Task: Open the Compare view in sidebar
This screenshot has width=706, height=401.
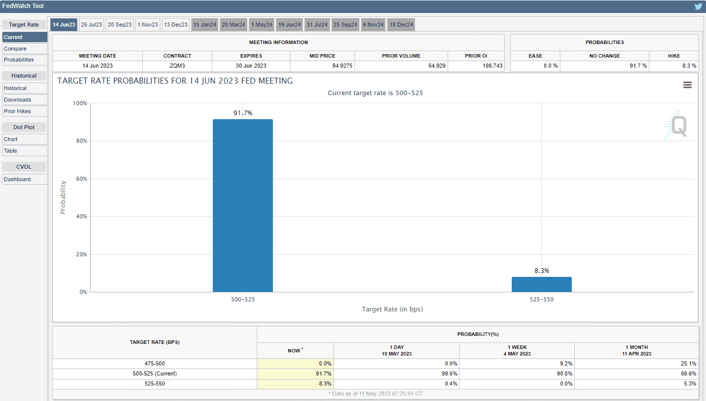Action: (25, 49)
